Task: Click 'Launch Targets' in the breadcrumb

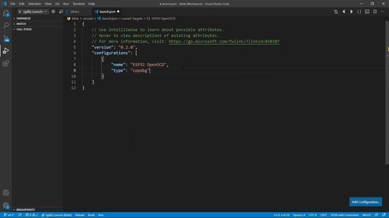Action: tap(132, 18)
